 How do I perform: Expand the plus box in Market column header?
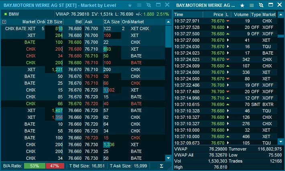click(4, 22)
